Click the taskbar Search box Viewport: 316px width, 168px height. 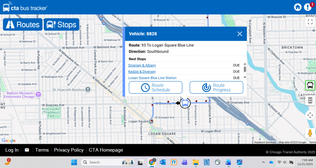(107, 162)
